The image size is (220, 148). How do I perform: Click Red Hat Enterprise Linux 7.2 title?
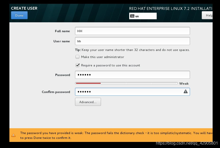click(x=171, y=9)
